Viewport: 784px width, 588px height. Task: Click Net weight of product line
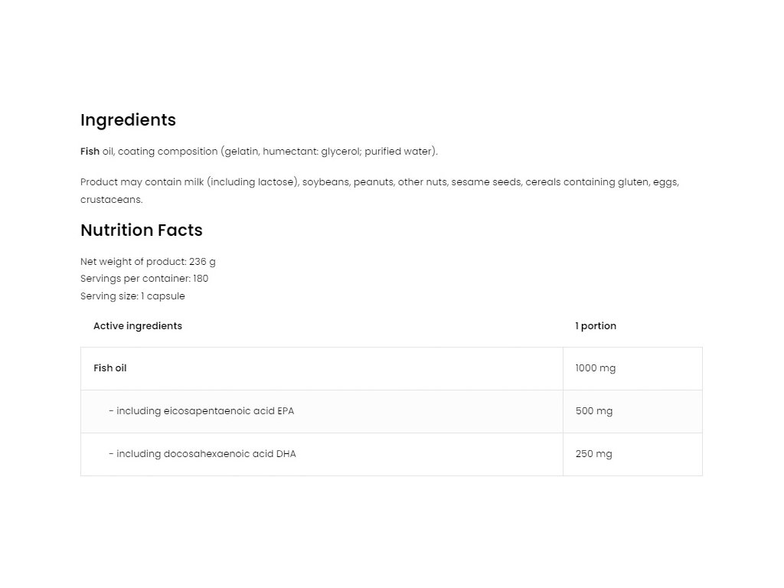coord(148,262)
